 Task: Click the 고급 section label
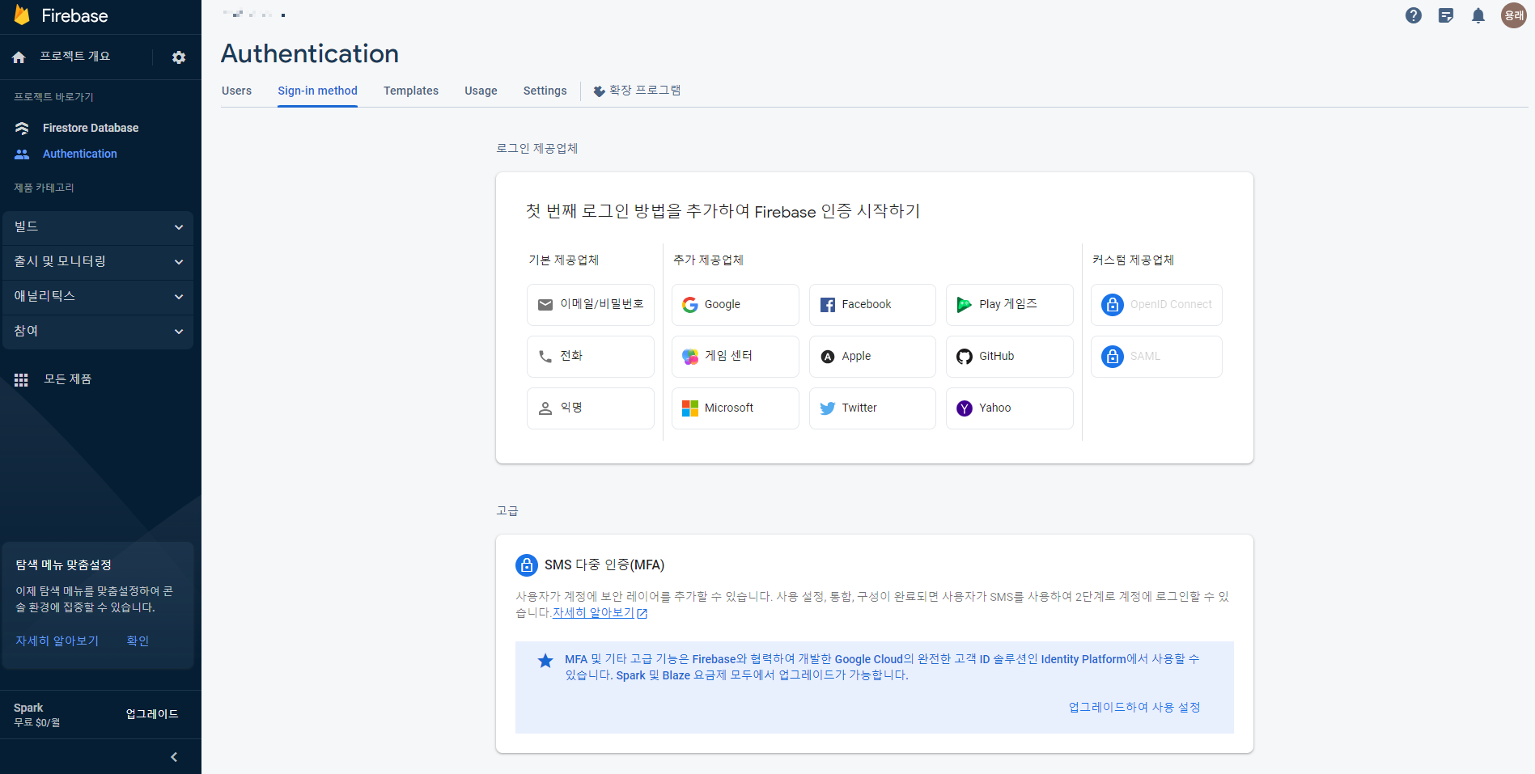pyautogui.click(x=507, y=511)
